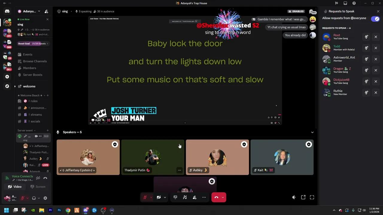Invite Todd to speak

(367, 48)
